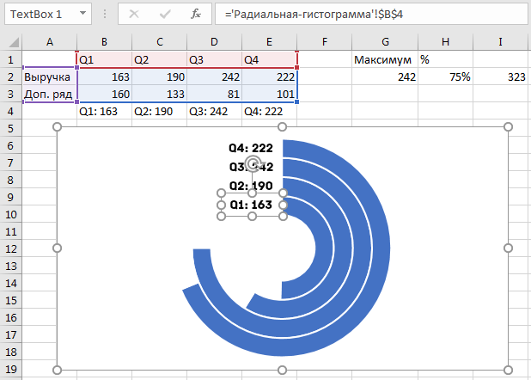Click cell E3 with value 101
Viewport: 531px width, 380px height.
point(269,94)
